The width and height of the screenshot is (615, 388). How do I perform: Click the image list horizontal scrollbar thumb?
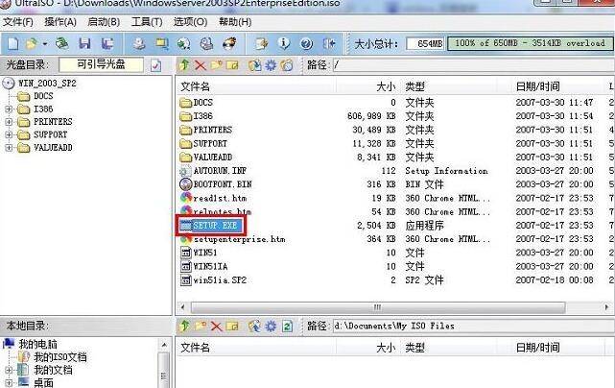pos(378,307)
